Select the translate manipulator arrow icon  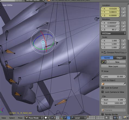65,118
